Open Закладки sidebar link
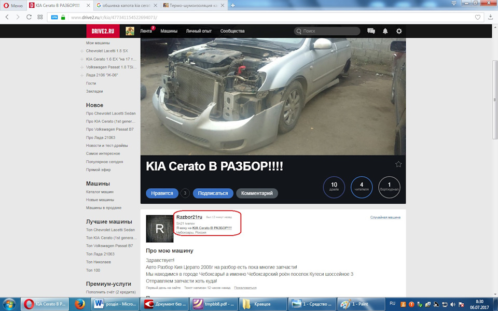 94,91
